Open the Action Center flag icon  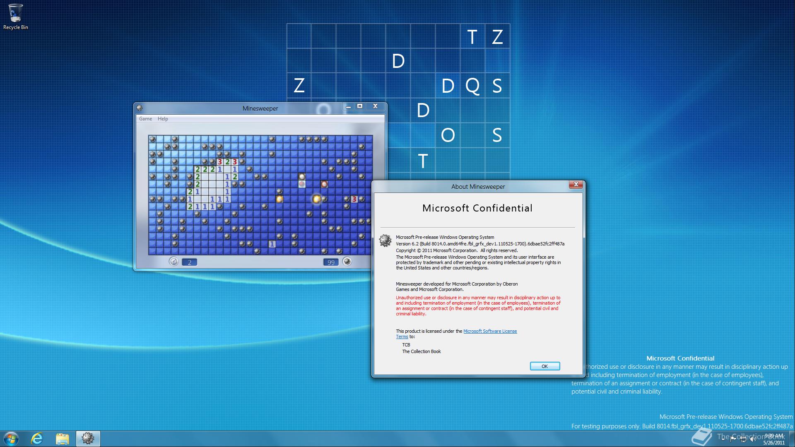click(x=733, y=439)
